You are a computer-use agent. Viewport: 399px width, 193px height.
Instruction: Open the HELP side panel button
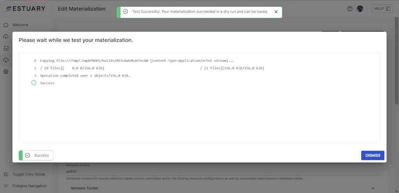[x=382, y=9]
